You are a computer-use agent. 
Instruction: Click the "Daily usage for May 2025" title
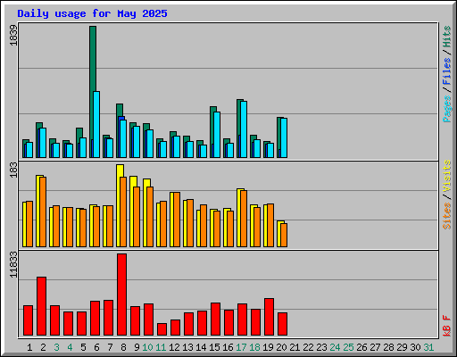92,13
